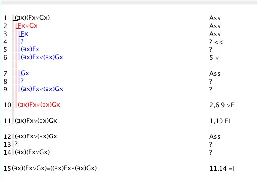
Task: Select the '? <<' justification on line 4
Action: pos(216,42)
